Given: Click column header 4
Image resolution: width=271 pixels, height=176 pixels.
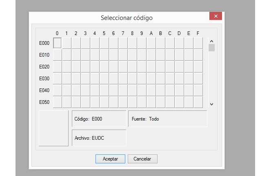Looking at the screenshot, I should click(x=95, y=33).
